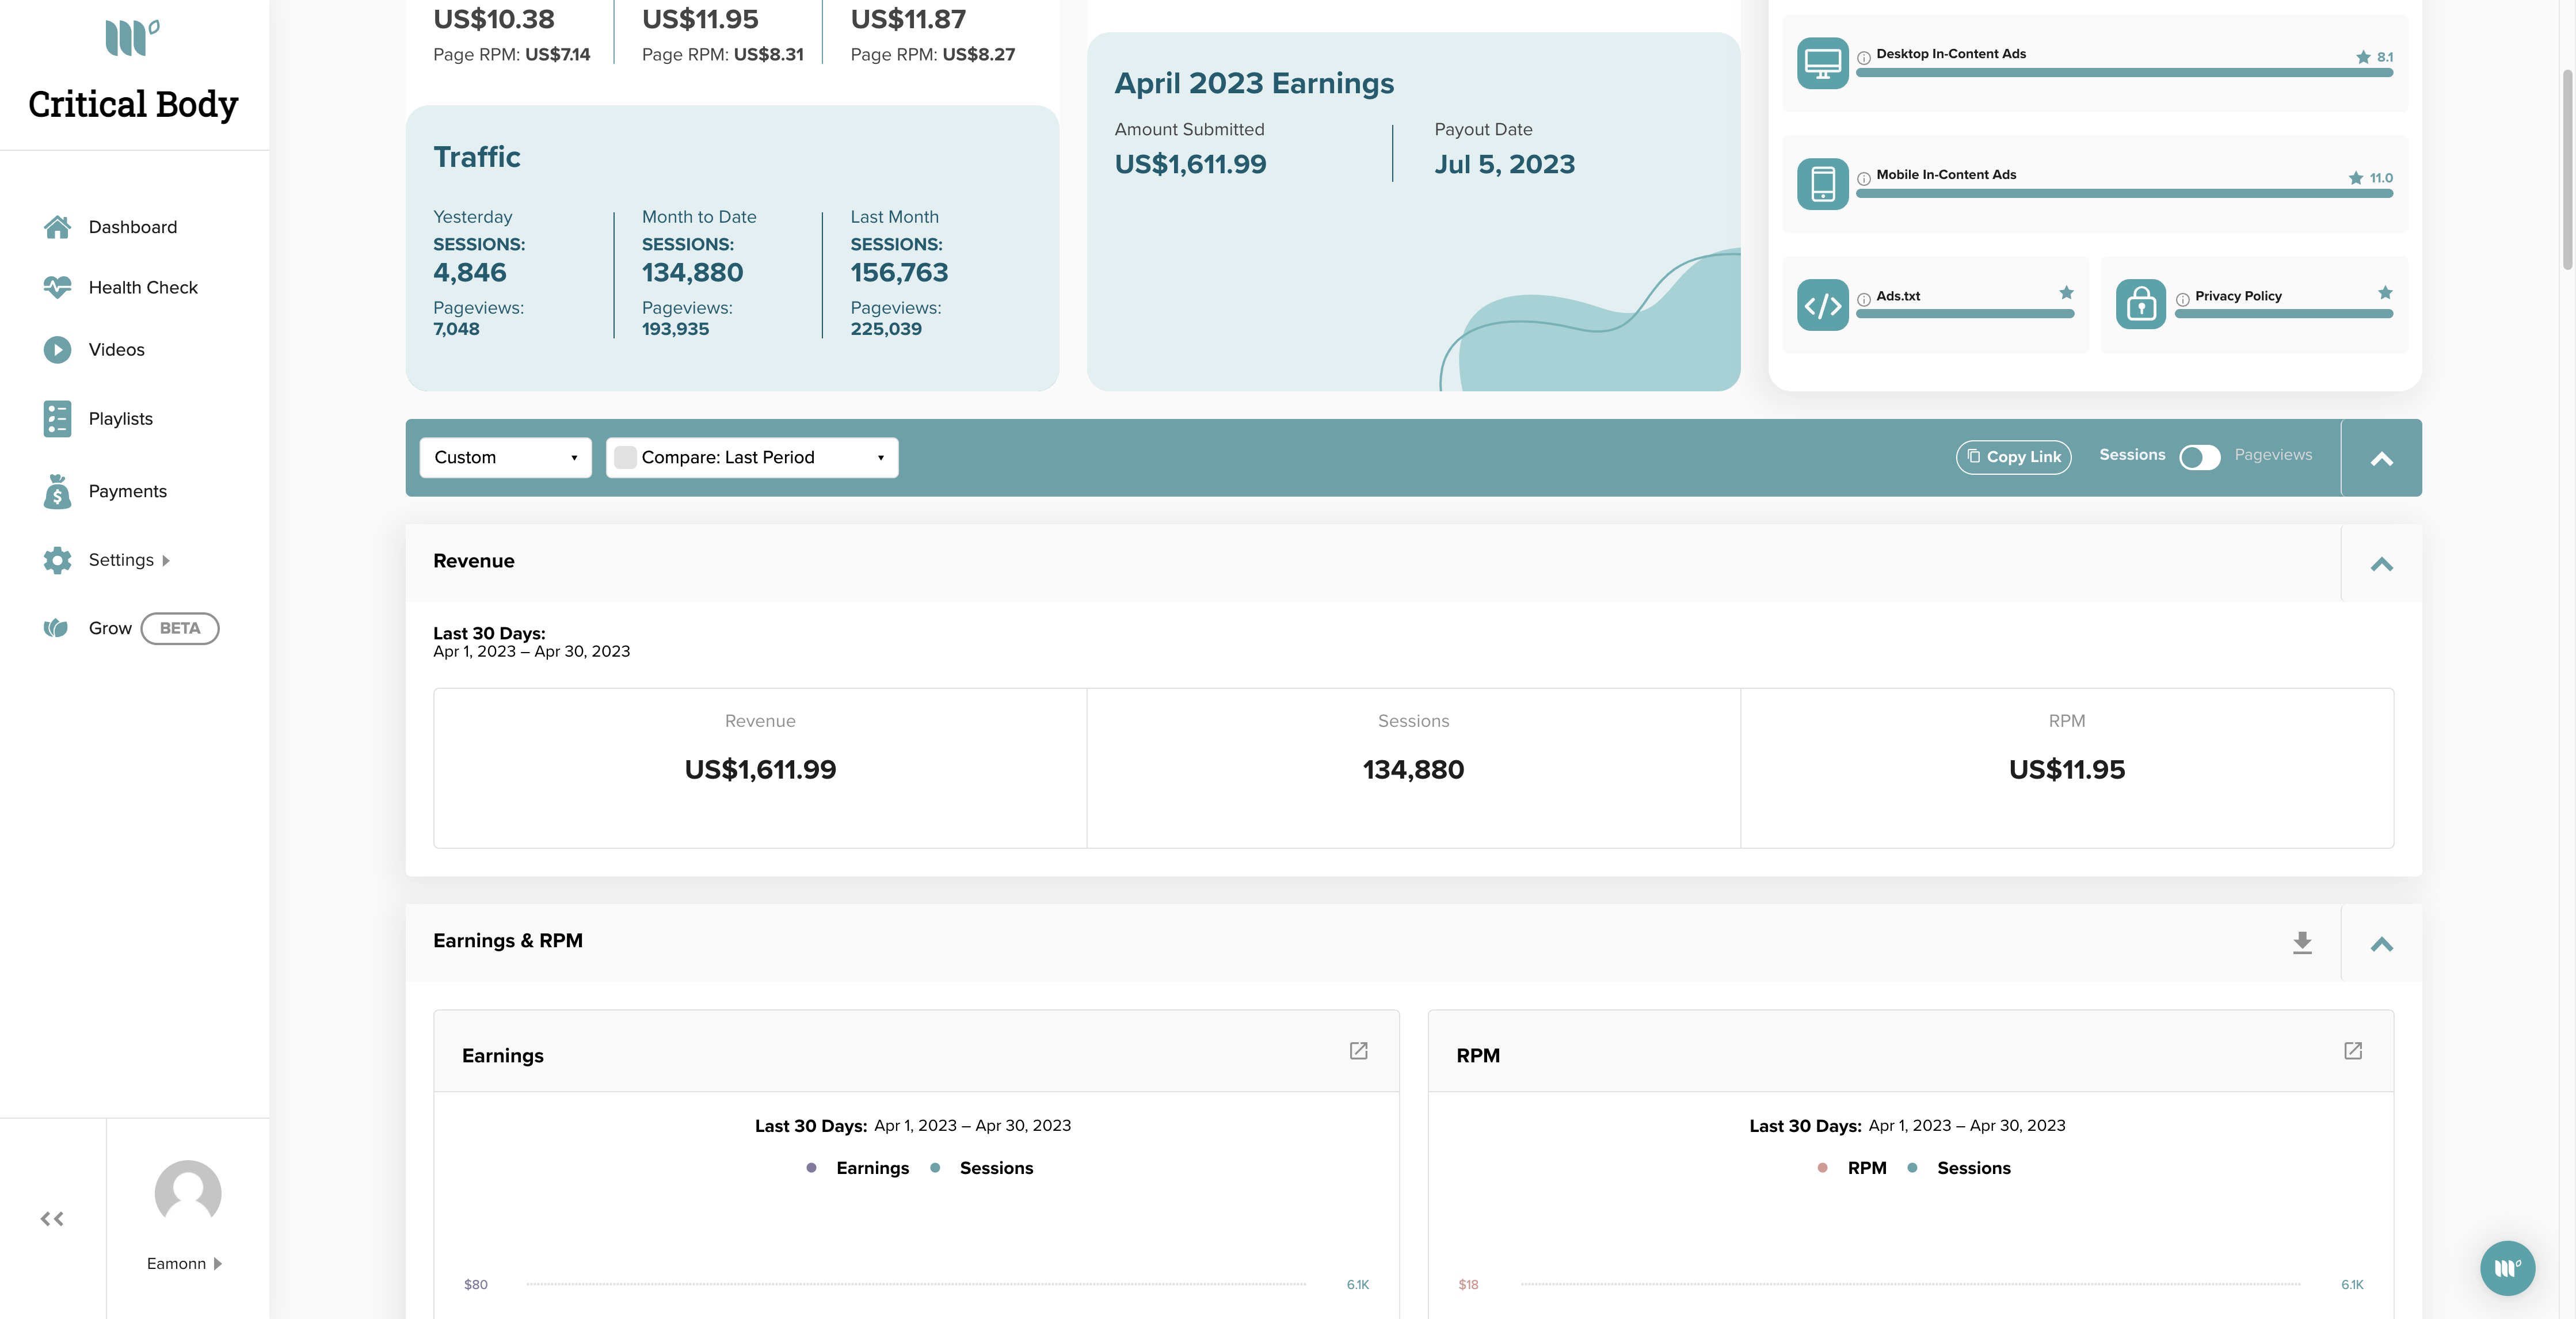Open the Compare: Last Period dropdown
The width and height of the screenshot is (2576, 1319).
pyautogui.click(x=752, y=457)
